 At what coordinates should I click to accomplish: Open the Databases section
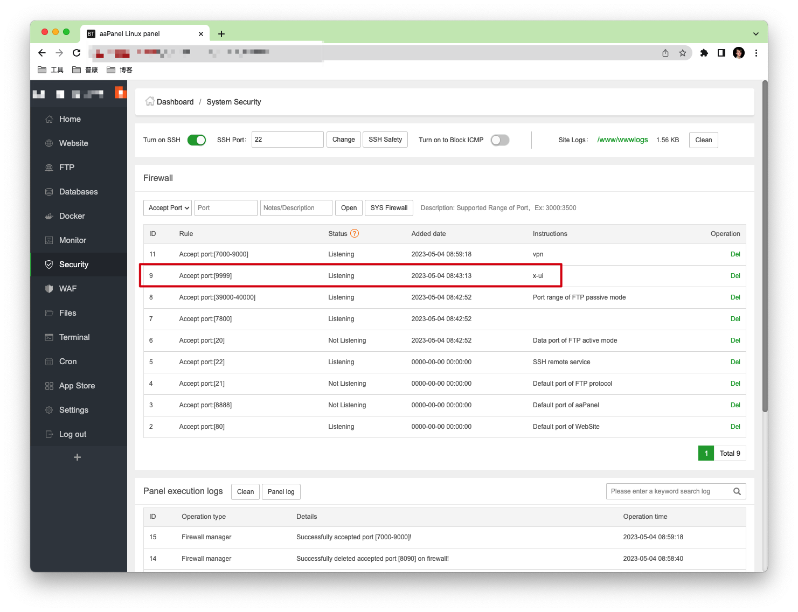coord(79,192)
